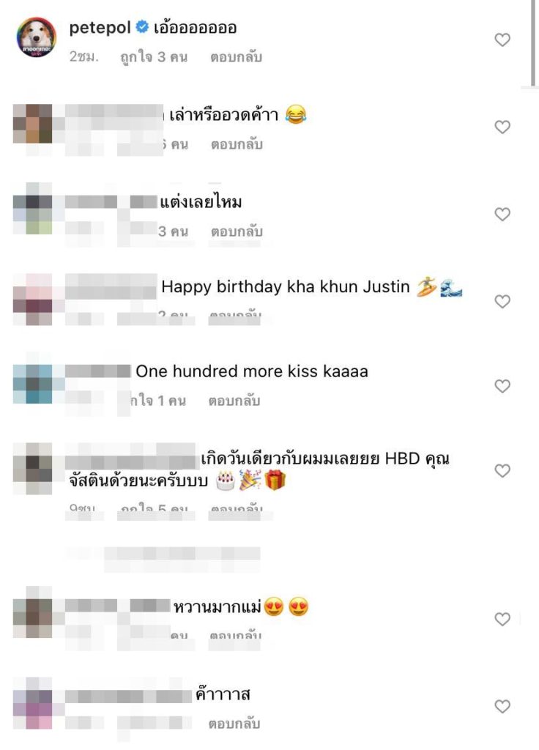
Task: Open petepol's verified badge
Action: click(x=142, y=27)
